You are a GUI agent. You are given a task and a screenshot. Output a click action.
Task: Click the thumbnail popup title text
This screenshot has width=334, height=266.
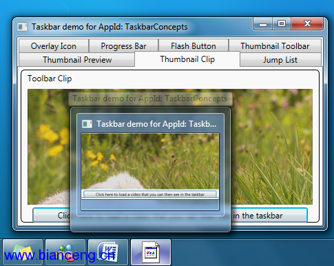pyautogui.click(x=156, y=124)
